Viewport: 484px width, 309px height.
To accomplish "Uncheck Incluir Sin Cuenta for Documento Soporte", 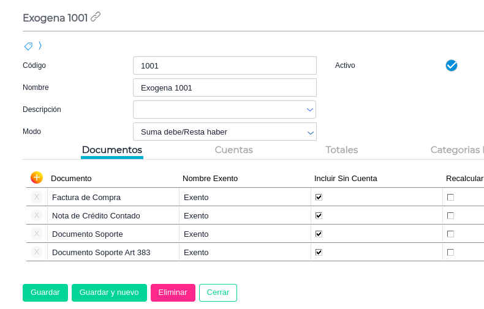I will (319, 234).
